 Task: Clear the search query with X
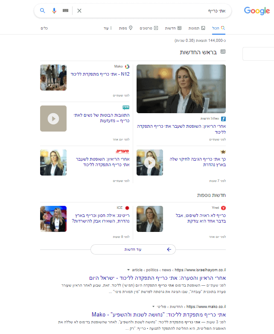coord(79,11)
